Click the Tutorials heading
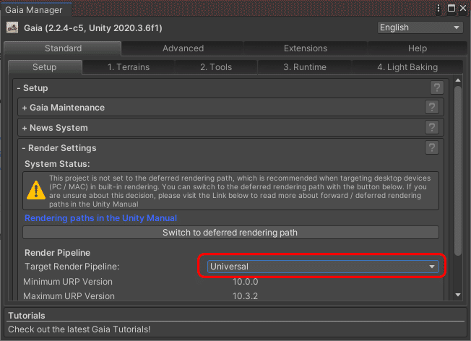Image resolution: width=471 pixels, height=341 pixels. [27, 316]
